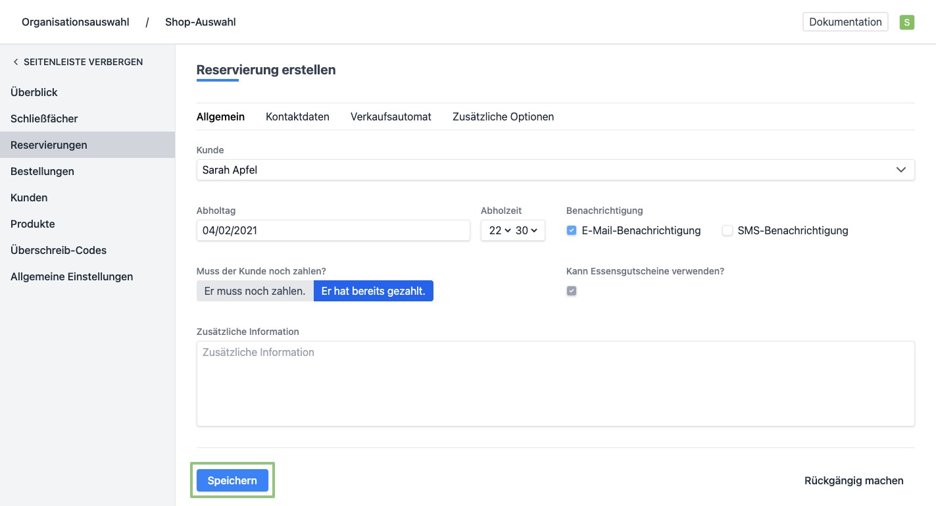Open the Abholzeit minutes dropdown

click(526, 230)
